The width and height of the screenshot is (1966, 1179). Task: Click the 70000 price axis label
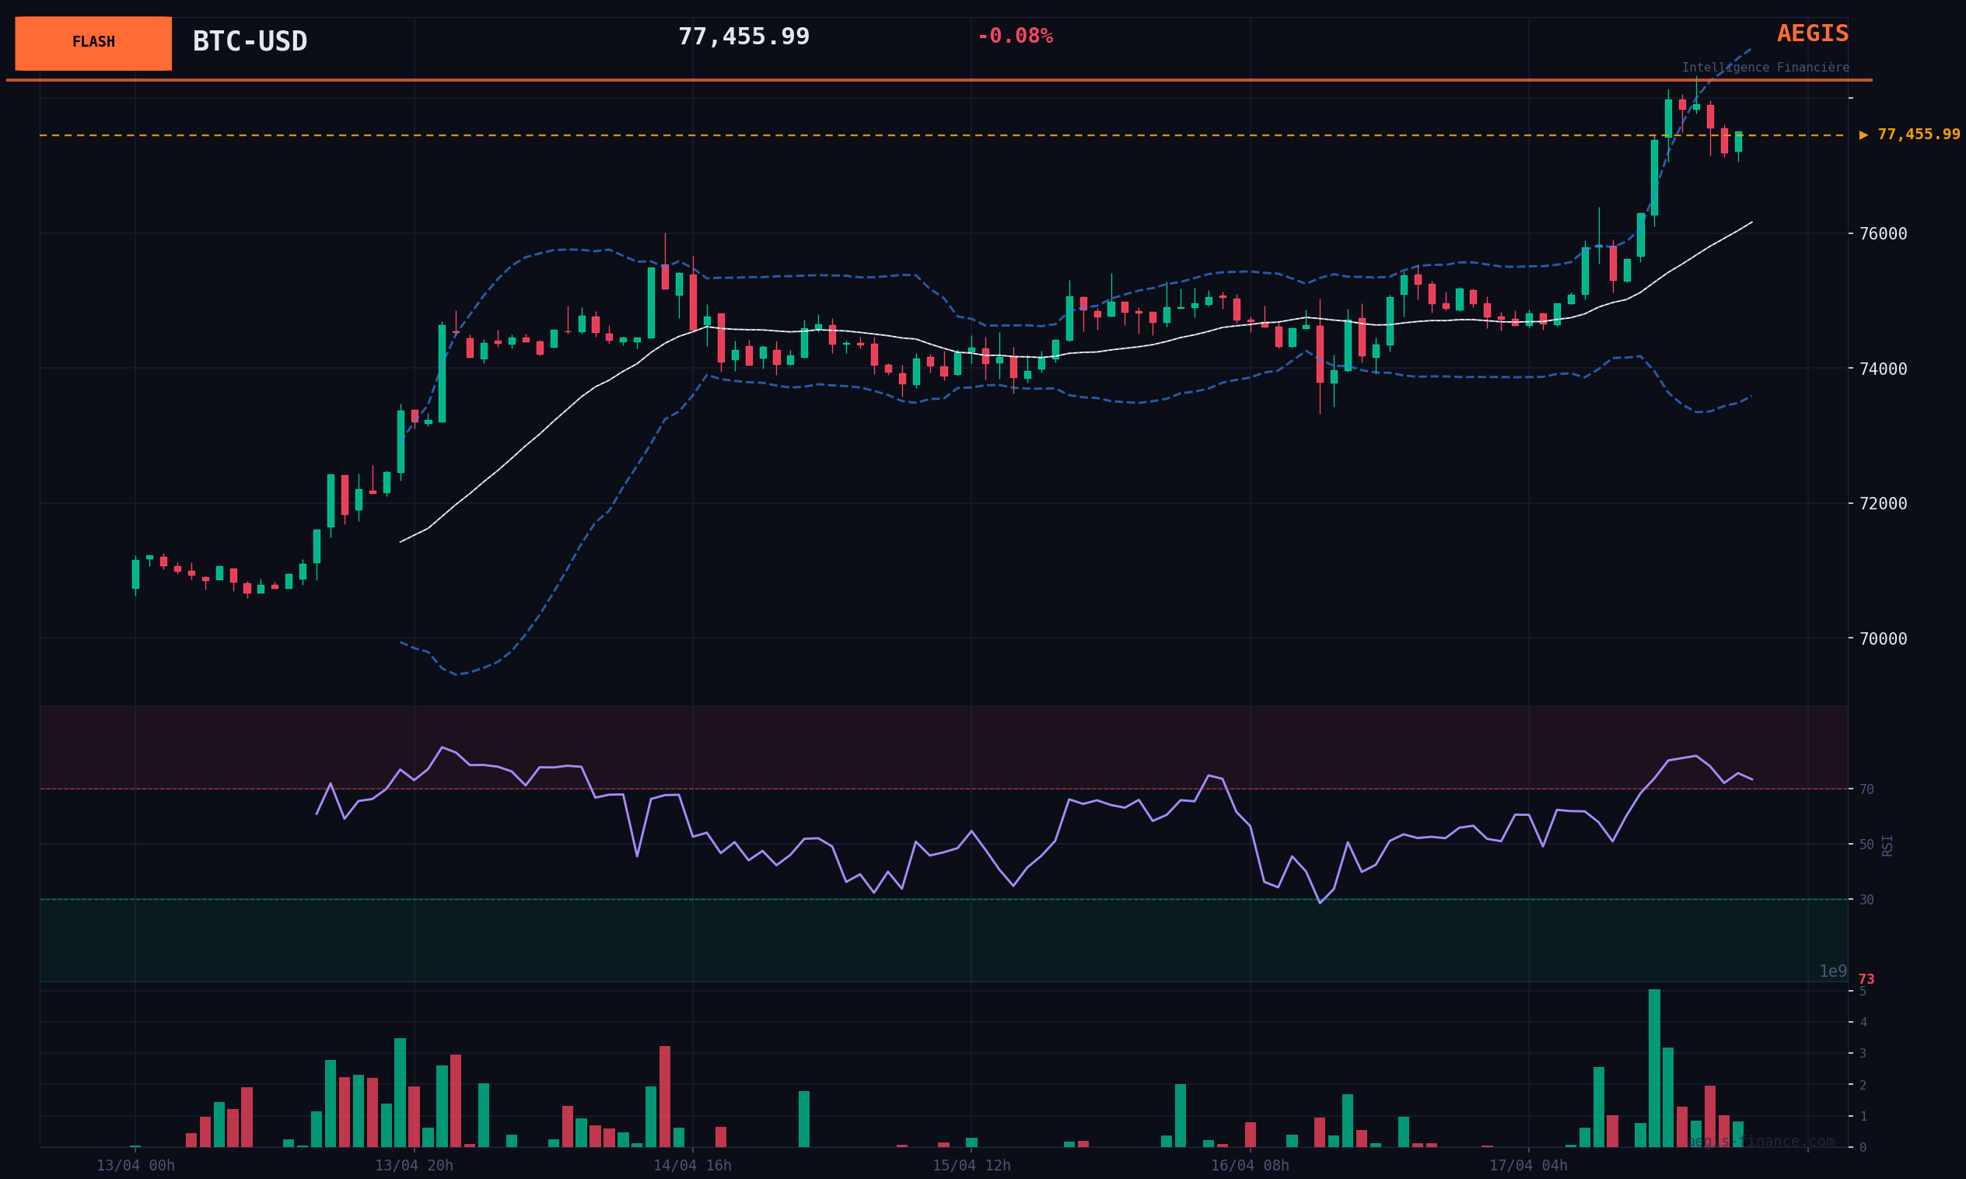click(1883, 638)
